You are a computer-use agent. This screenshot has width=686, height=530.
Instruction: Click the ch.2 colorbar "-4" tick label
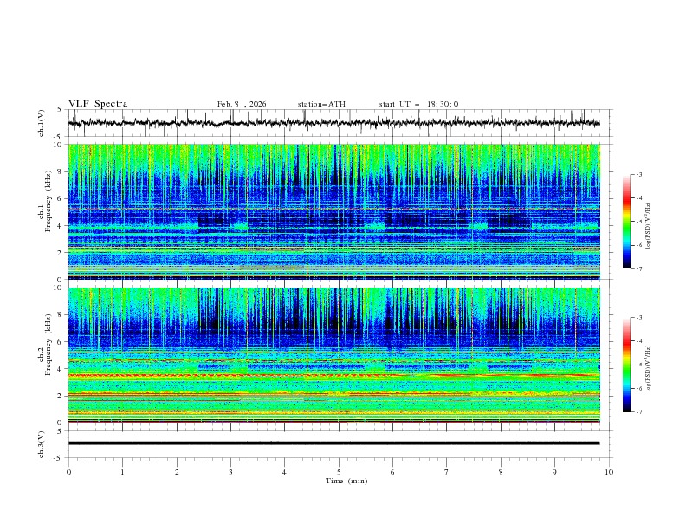coord(638,341)
